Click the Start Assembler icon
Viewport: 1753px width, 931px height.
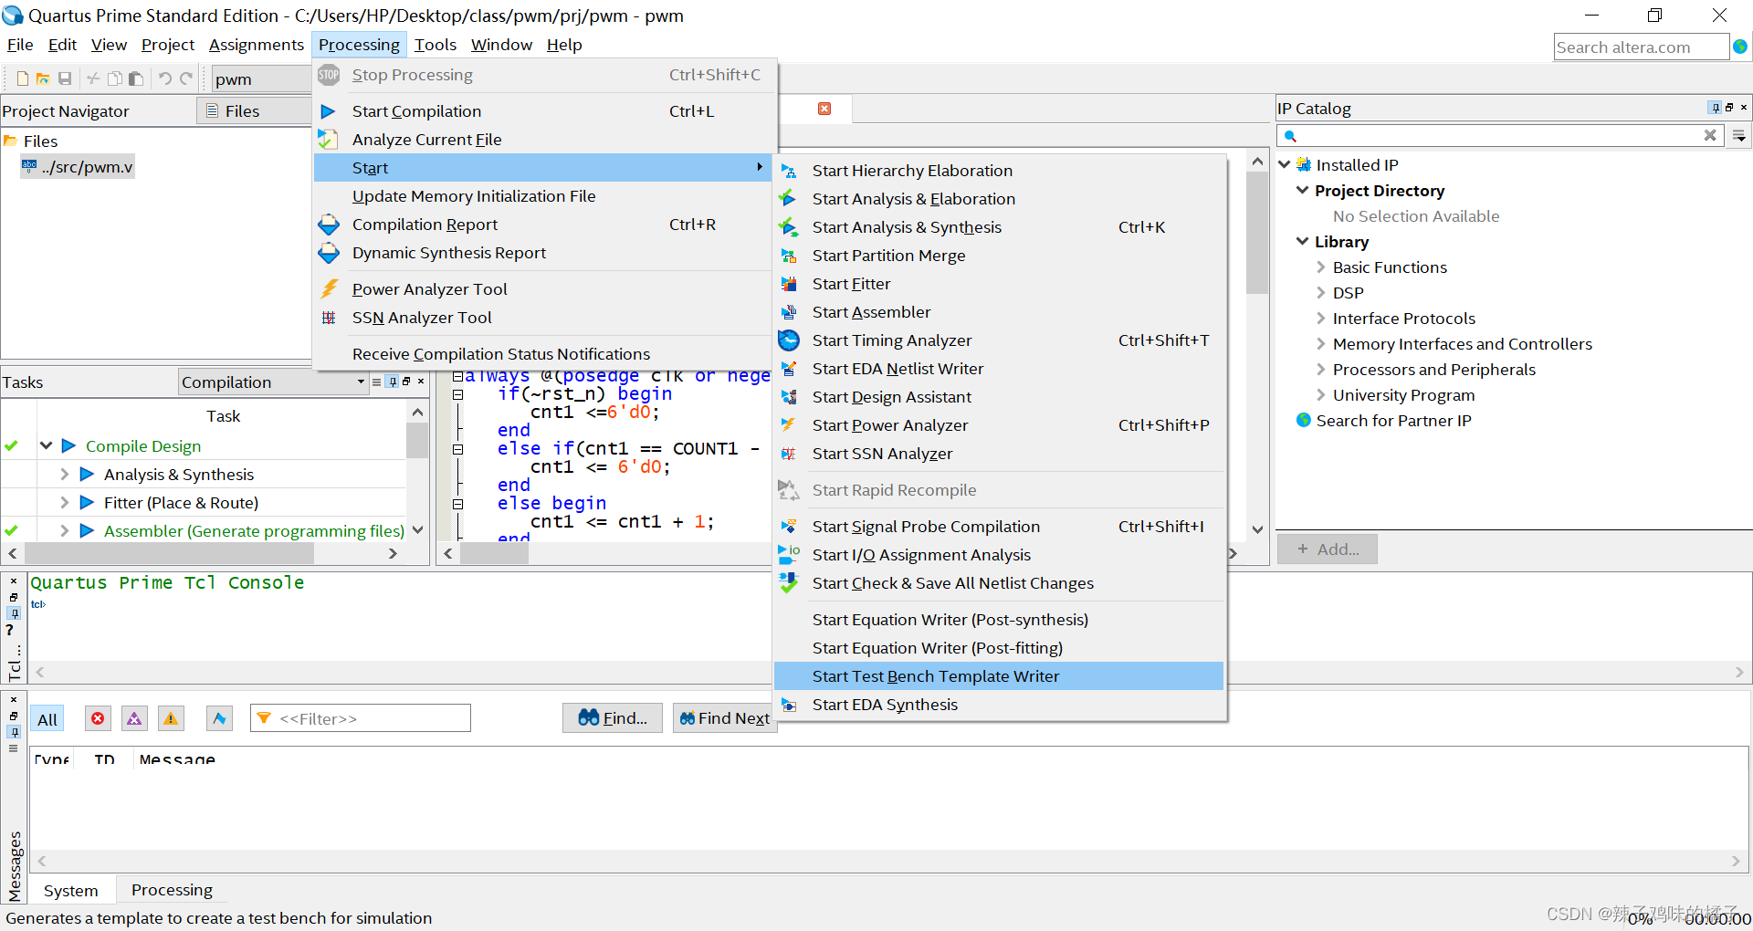789,312
